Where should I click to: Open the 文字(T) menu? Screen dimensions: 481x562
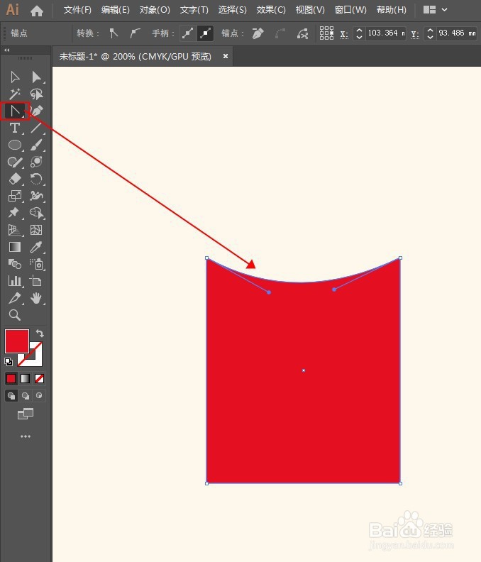pyautogui.click(x=194, y=10)
